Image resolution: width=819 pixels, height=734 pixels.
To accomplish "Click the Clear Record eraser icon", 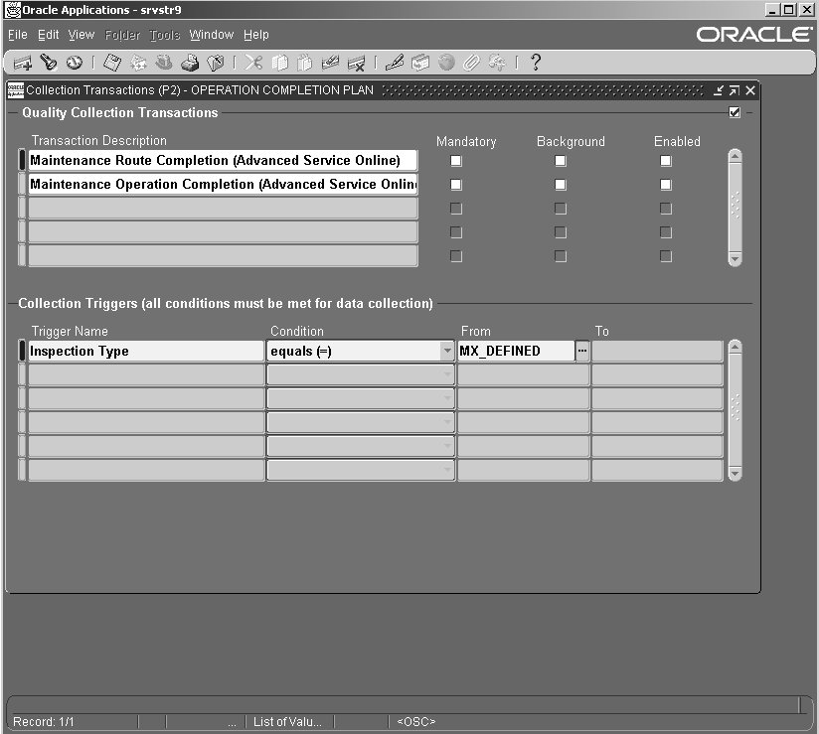I will [x=330, y=63].
